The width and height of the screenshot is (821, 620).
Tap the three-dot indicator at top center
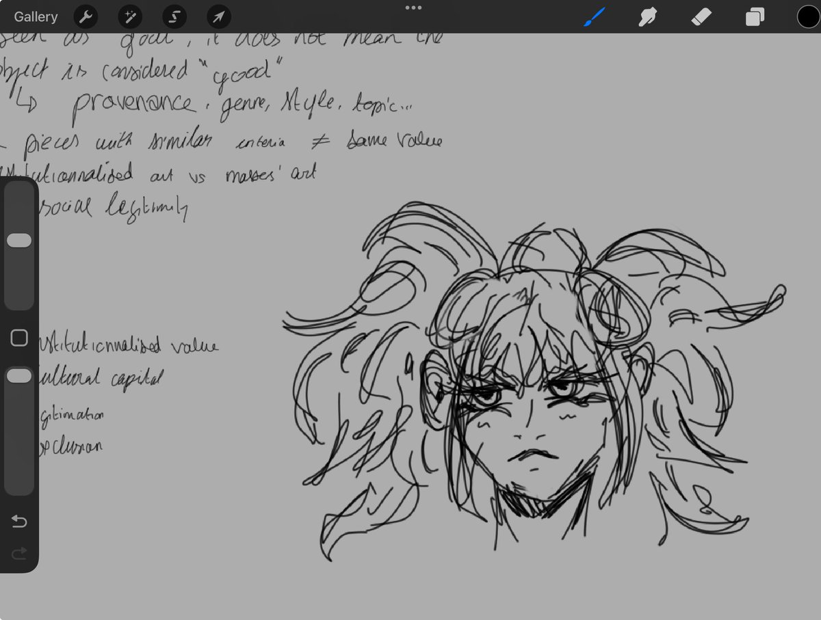(x=413, y=7)
